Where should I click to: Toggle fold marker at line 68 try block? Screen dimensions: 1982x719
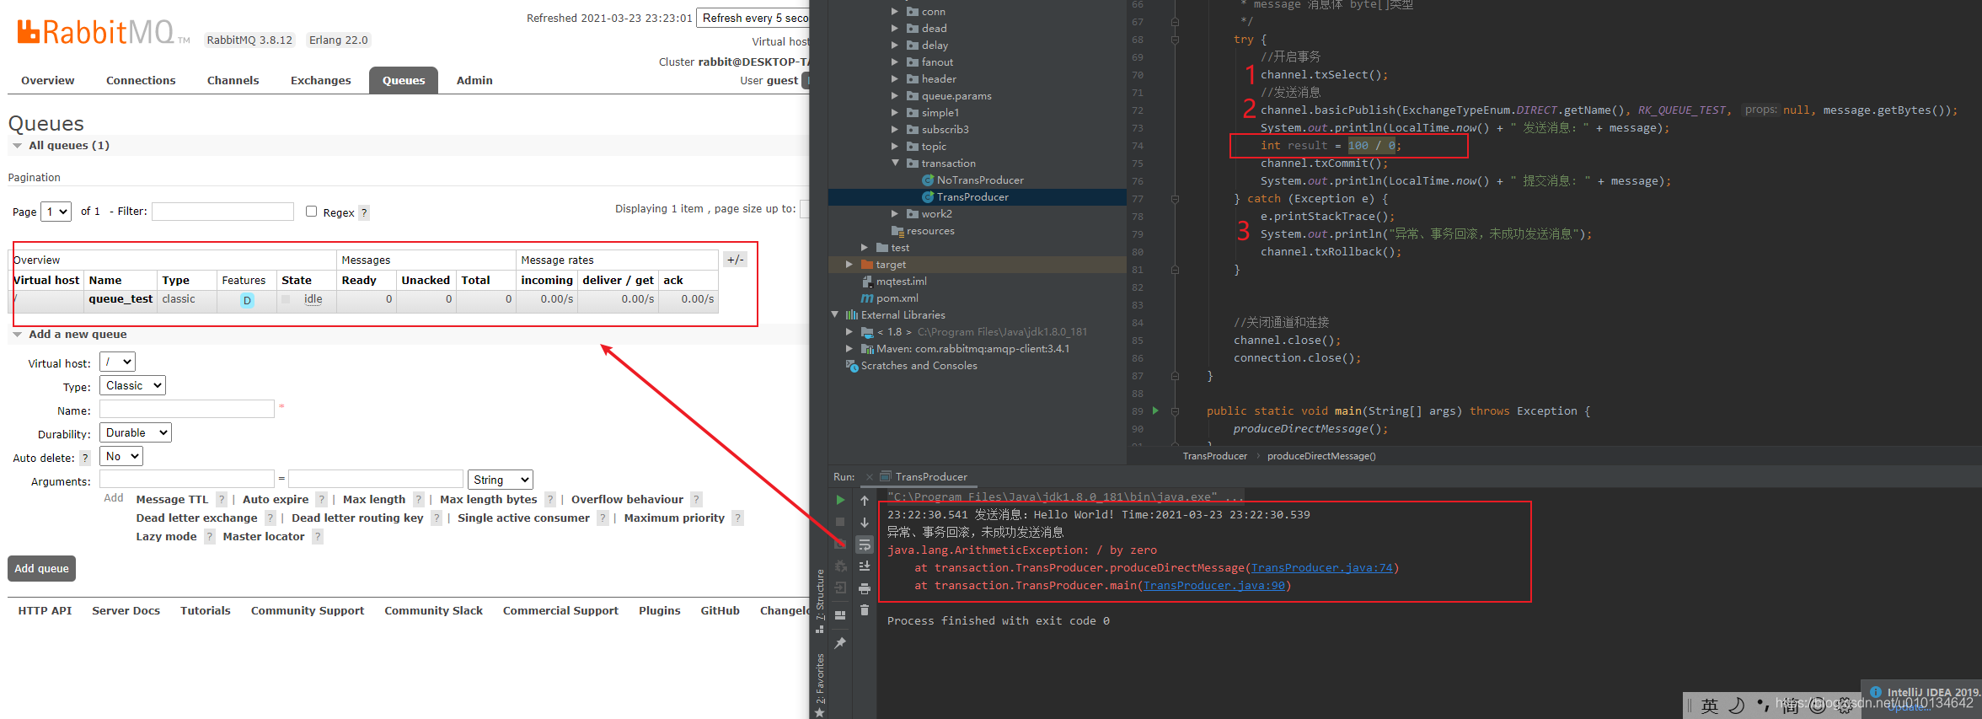point(1175,40)
